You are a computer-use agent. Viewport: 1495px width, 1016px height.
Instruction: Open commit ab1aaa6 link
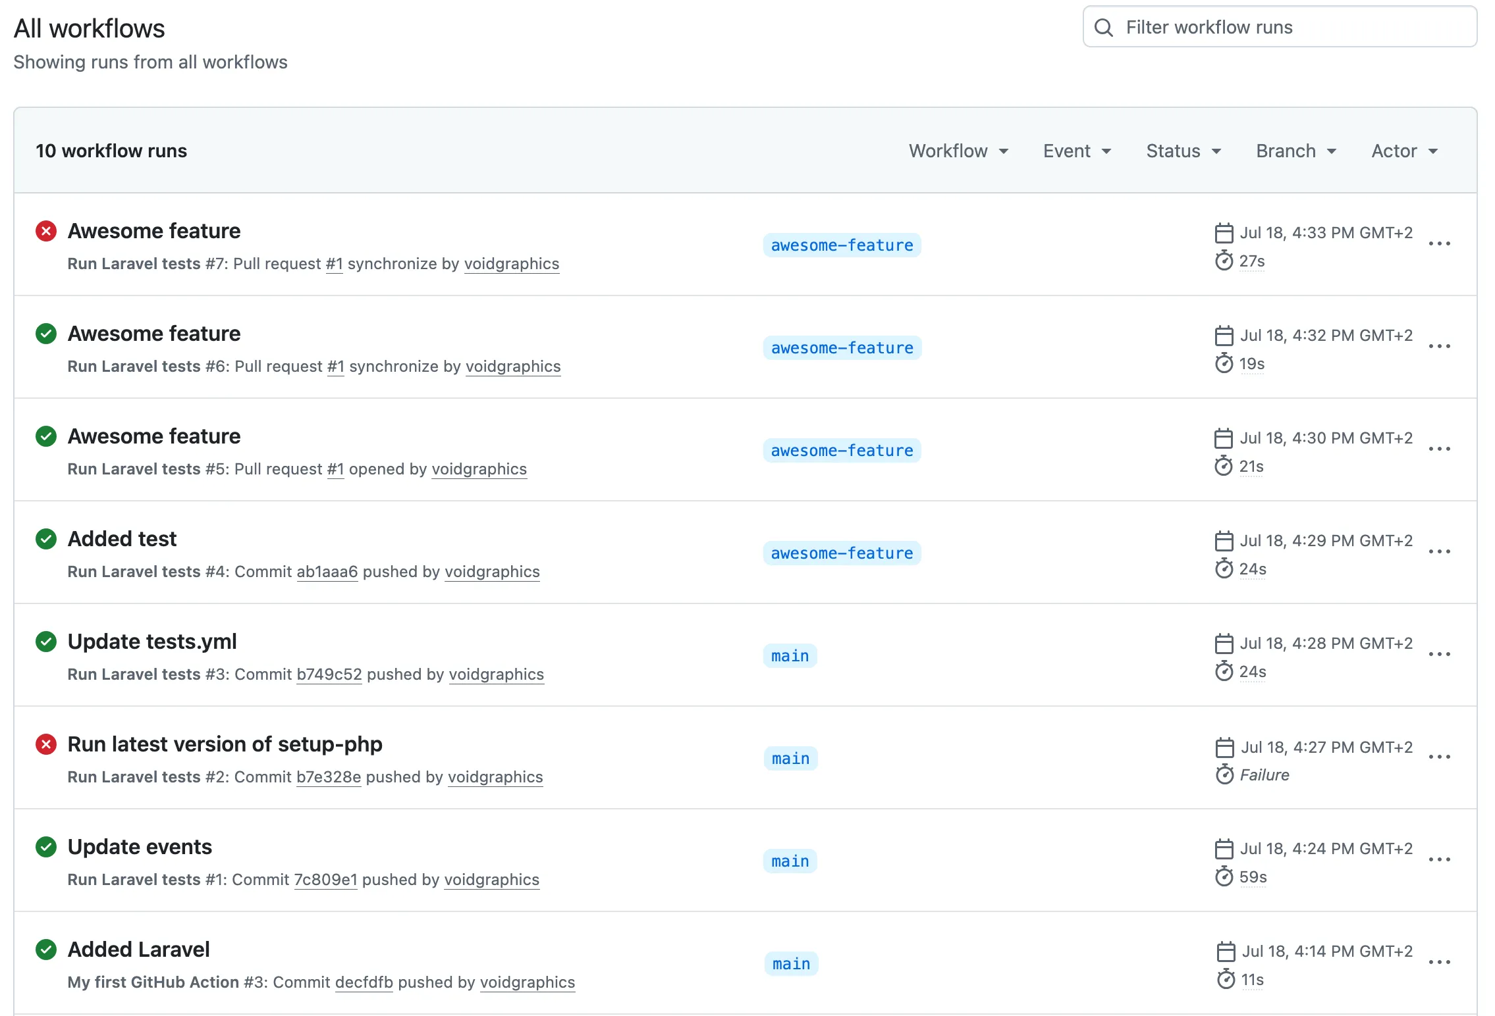click(x=327, y=572)
